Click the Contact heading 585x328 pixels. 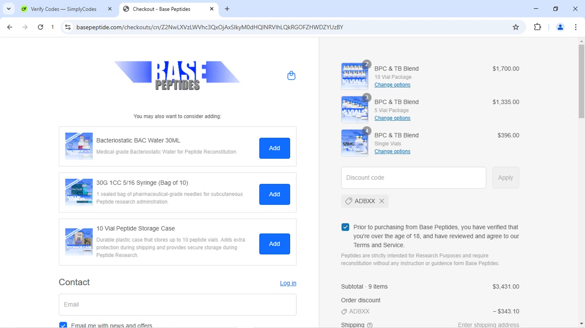(x=74, y=282)
